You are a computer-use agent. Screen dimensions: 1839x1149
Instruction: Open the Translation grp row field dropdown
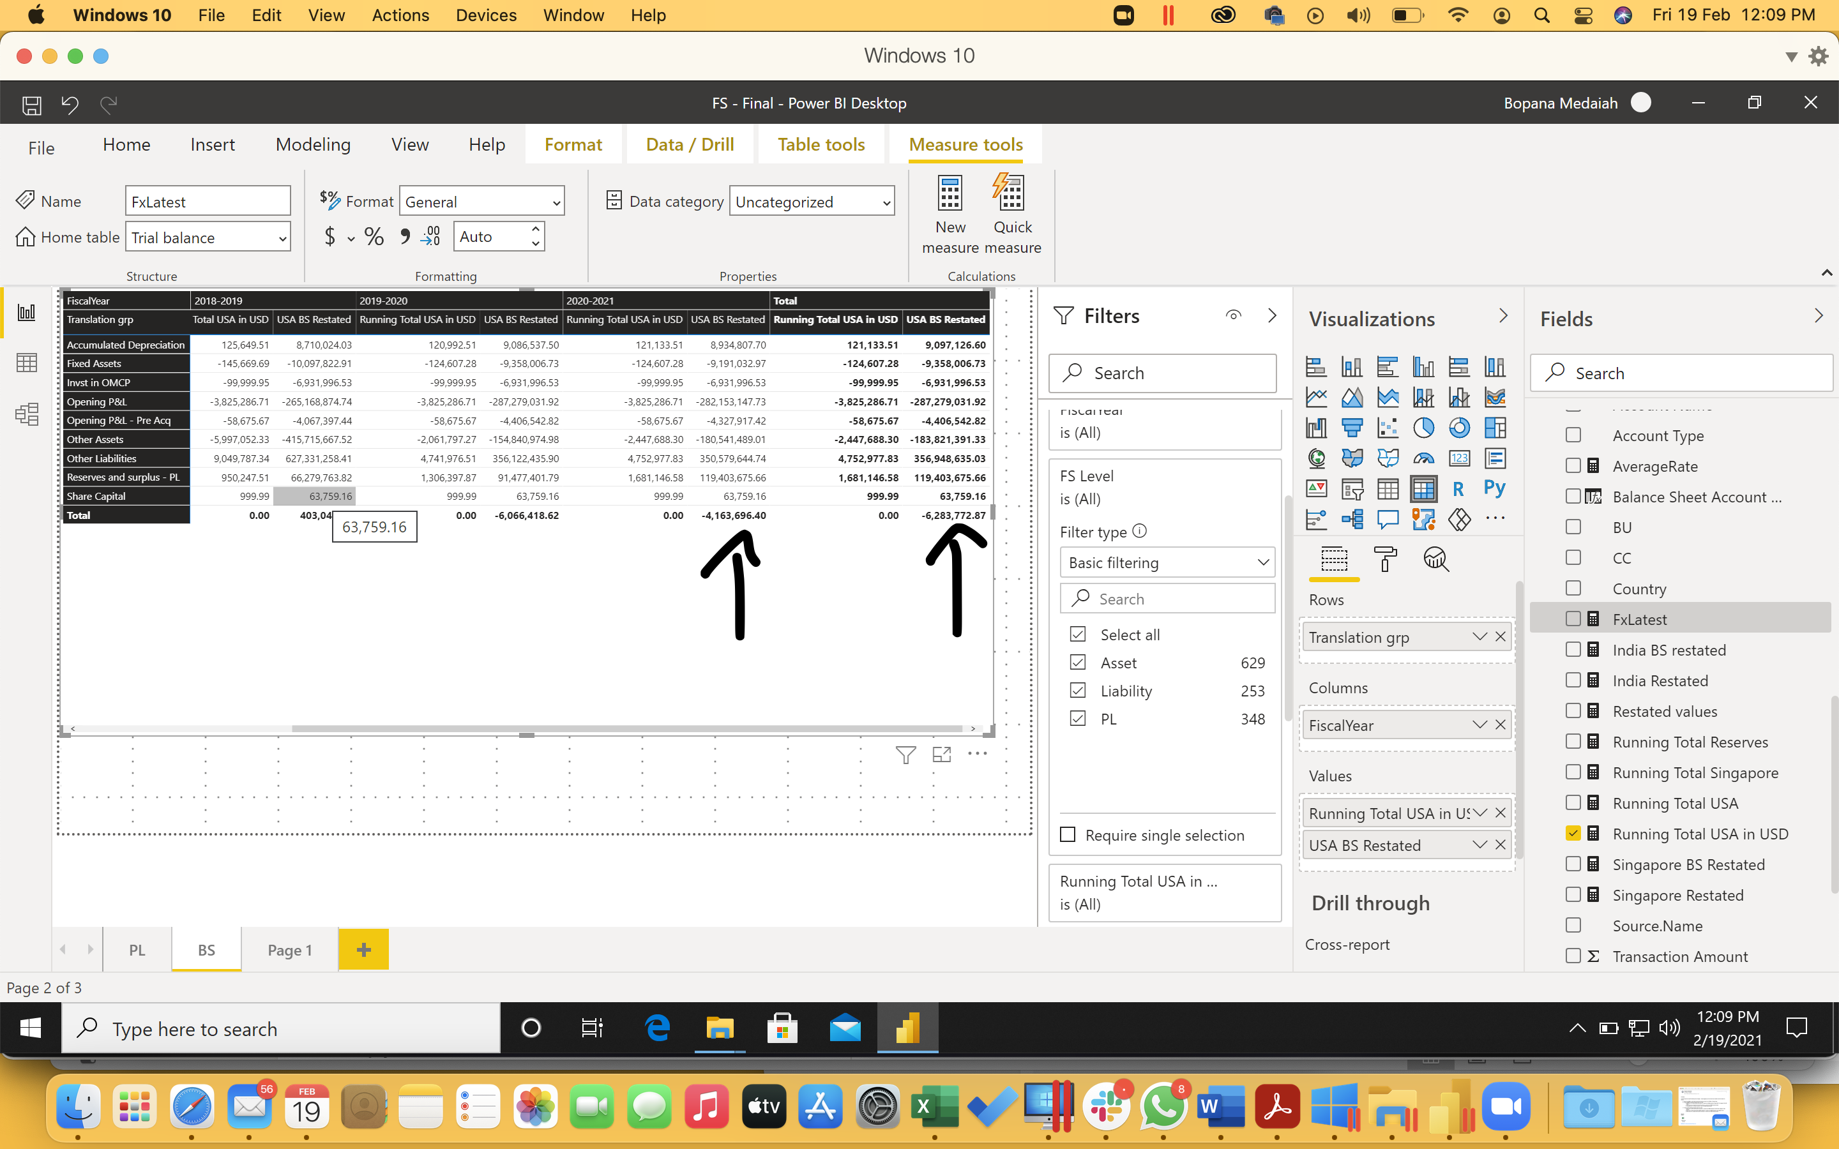pyautogui.click(x=1479, y=637)
